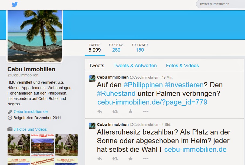Open more options on 49 Min. tweet
Viewport: 245px width, 165px height.
(x=146, y=112)
